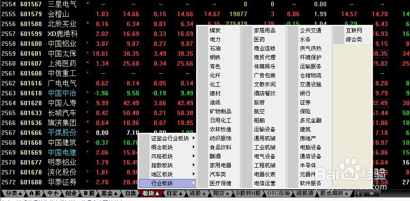410x201 pixels.
Task: Choose 环境保护 industry sector
Action: (310, 58)
